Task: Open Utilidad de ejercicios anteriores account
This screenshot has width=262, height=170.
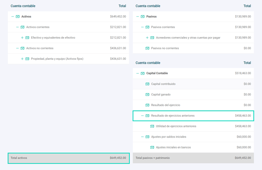Action: (176, 126)
